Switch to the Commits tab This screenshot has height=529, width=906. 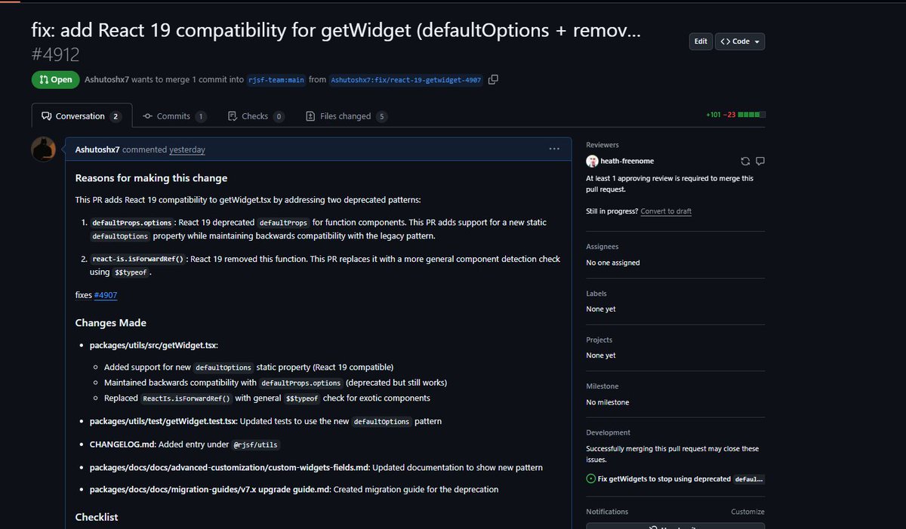point(174,116)
